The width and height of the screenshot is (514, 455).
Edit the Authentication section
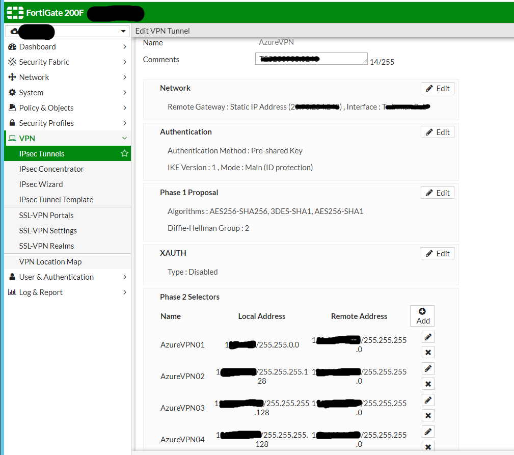click(437, 132)
